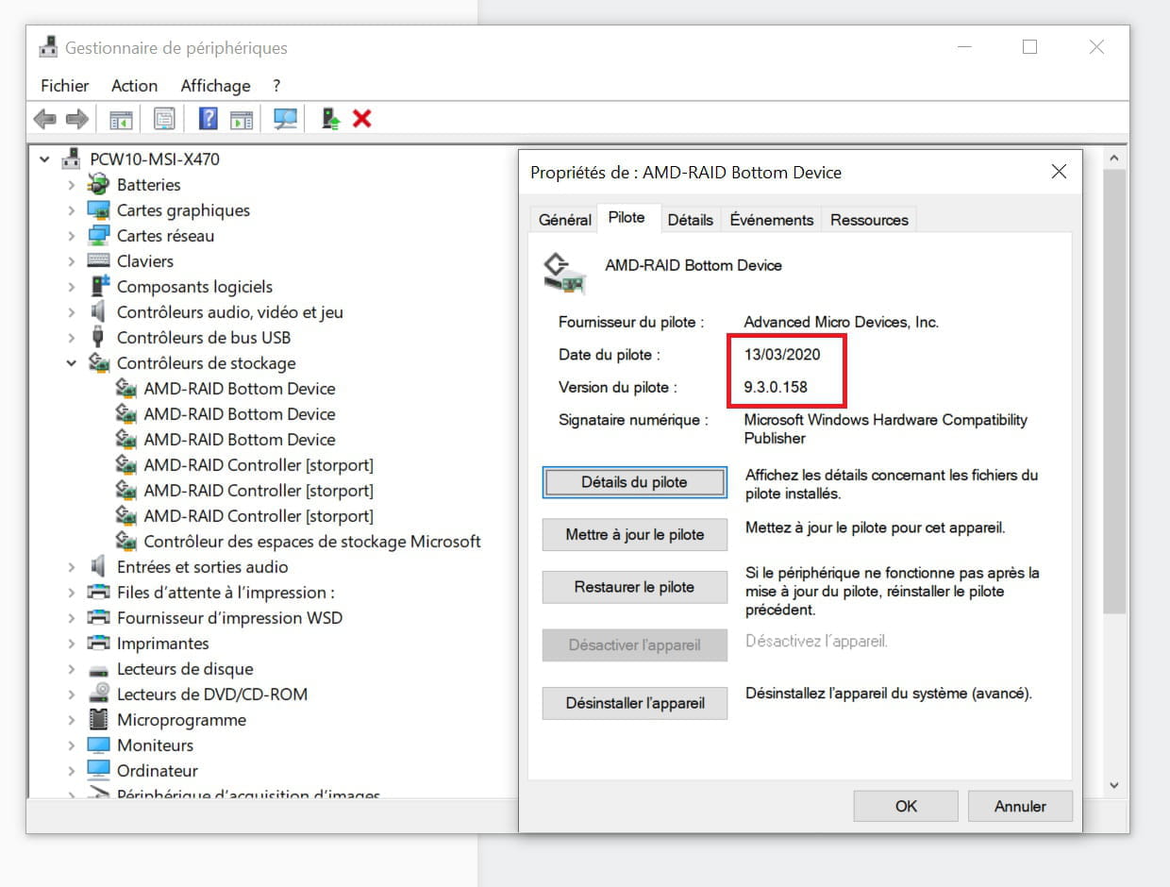This screenshot has height=887, width=1170.
Task: Select the Cartes réseau category icon
Action: (x=99, y=235)
